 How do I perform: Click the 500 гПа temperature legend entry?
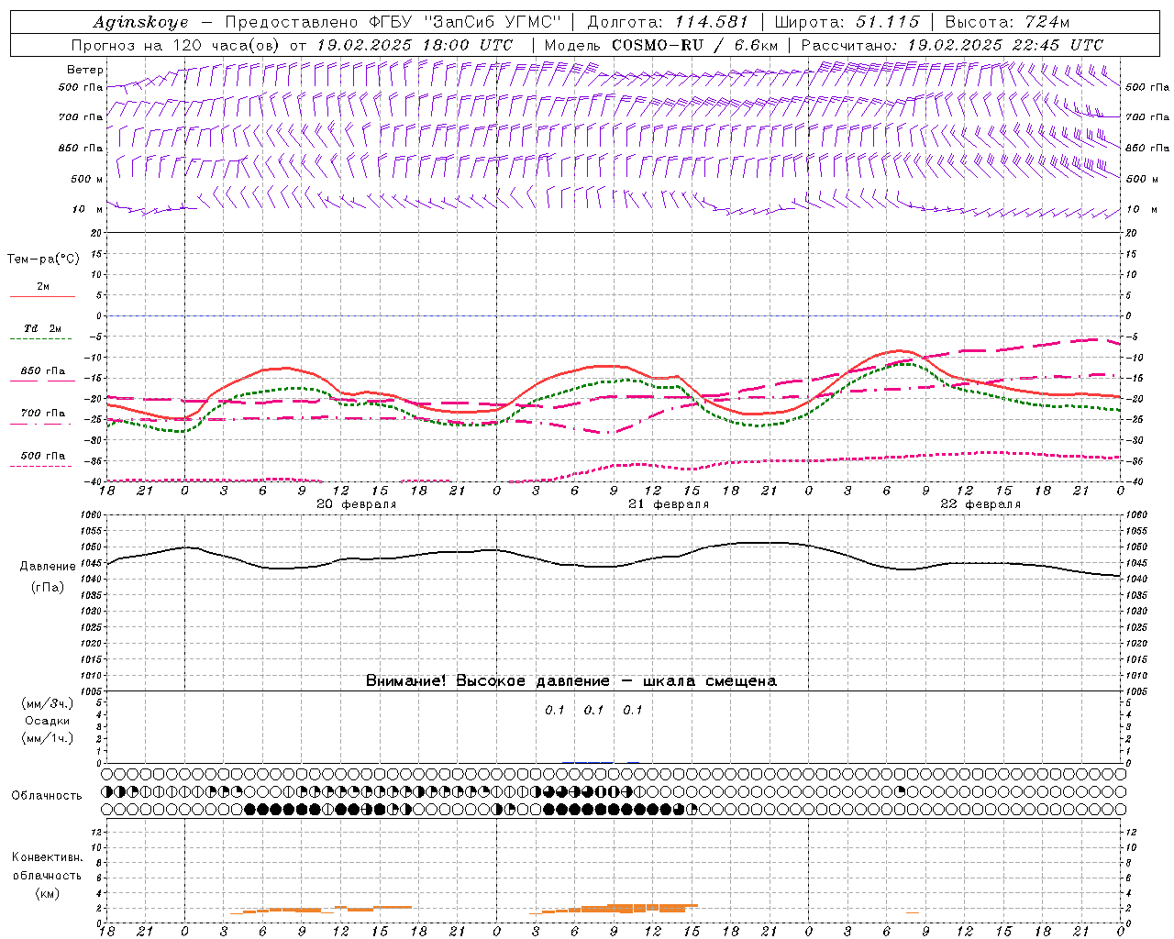42,456
